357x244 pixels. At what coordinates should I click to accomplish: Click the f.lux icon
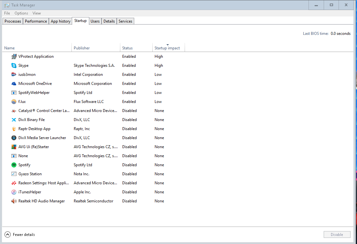coord(14,102)
